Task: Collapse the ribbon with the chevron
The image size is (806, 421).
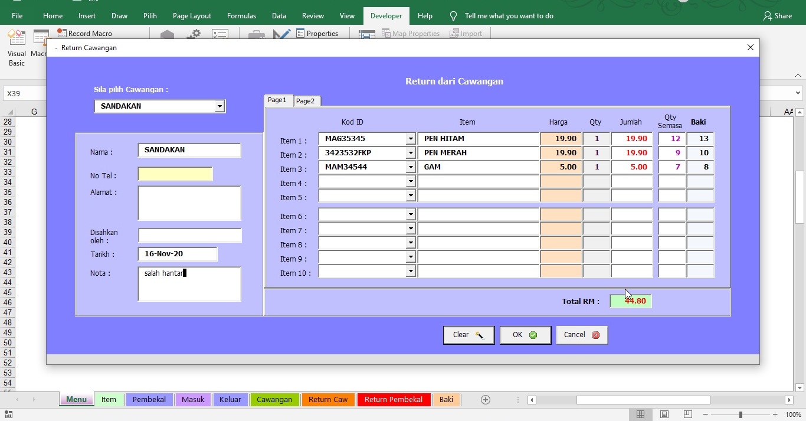Action: point(799,76)
